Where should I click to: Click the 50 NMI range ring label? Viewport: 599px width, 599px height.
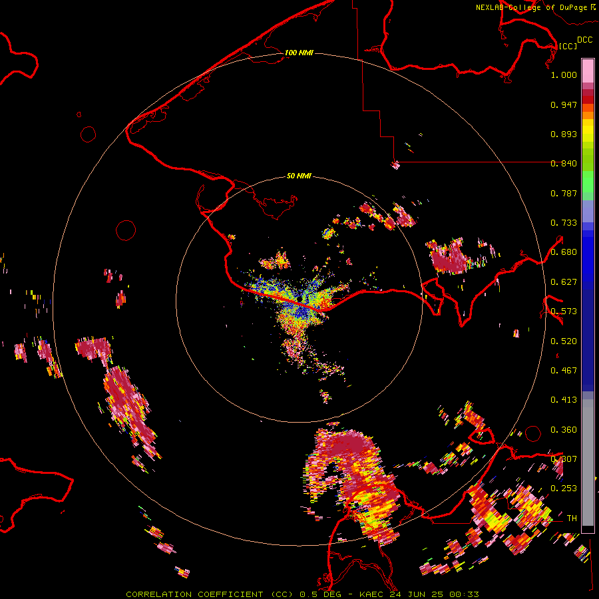pos(299,176)
